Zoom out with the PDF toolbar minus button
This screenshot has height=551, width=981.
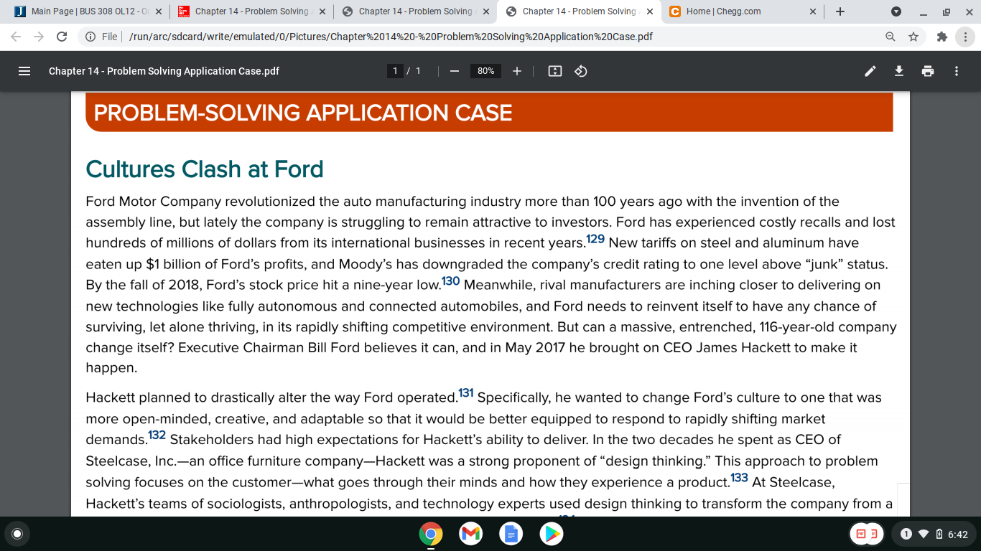point(455,71)
